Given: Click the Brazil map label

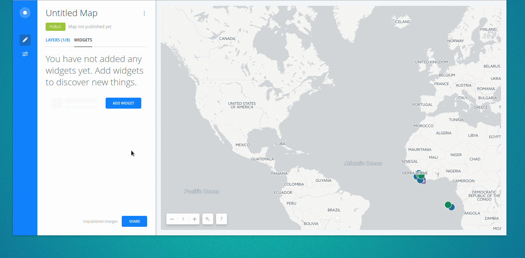Looking at the screenshot, I should [334, 210].
